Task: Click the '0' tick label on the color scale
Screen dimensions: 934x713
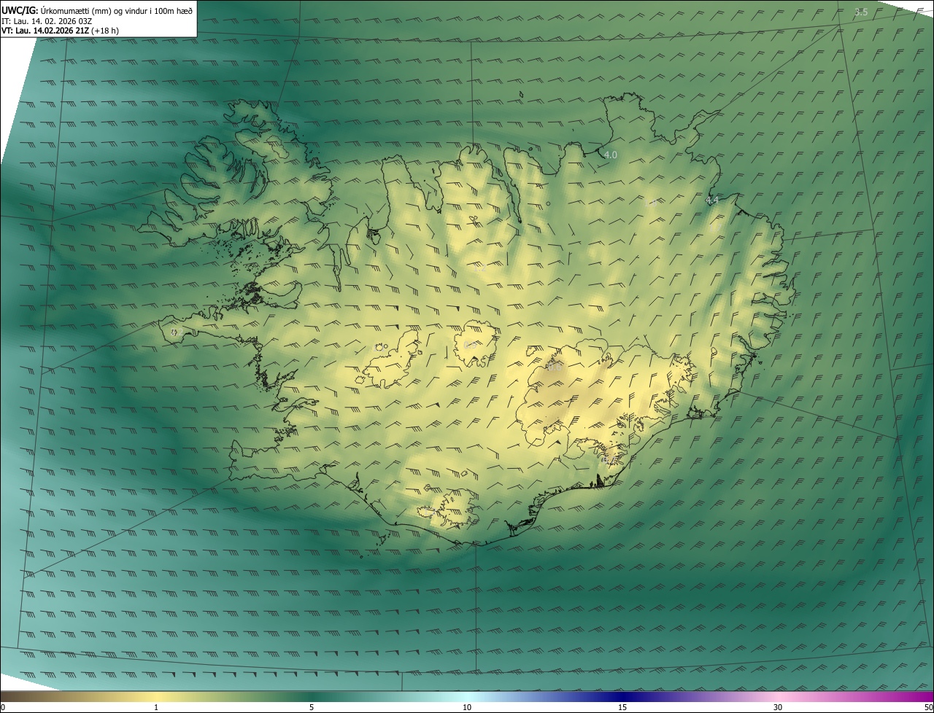Action: tap(3, 707)
